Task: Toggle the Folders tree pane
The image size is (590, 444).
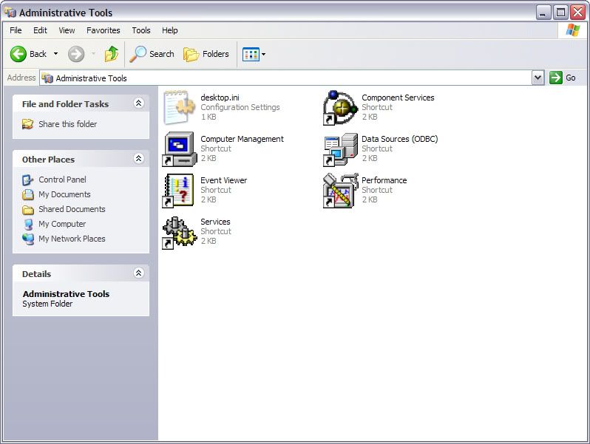Action: [206, 54]
